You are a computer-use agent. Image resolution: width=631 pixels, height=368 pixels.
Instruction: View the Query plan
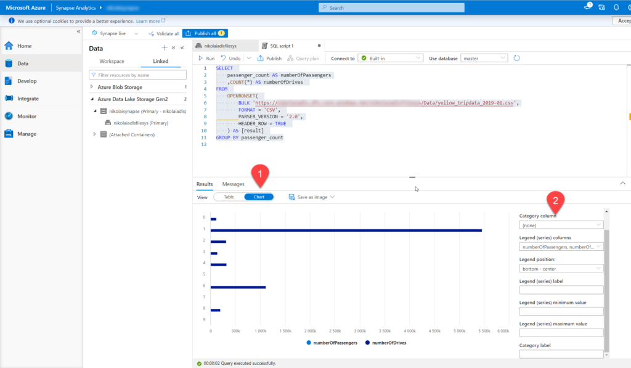click(303, 59)
